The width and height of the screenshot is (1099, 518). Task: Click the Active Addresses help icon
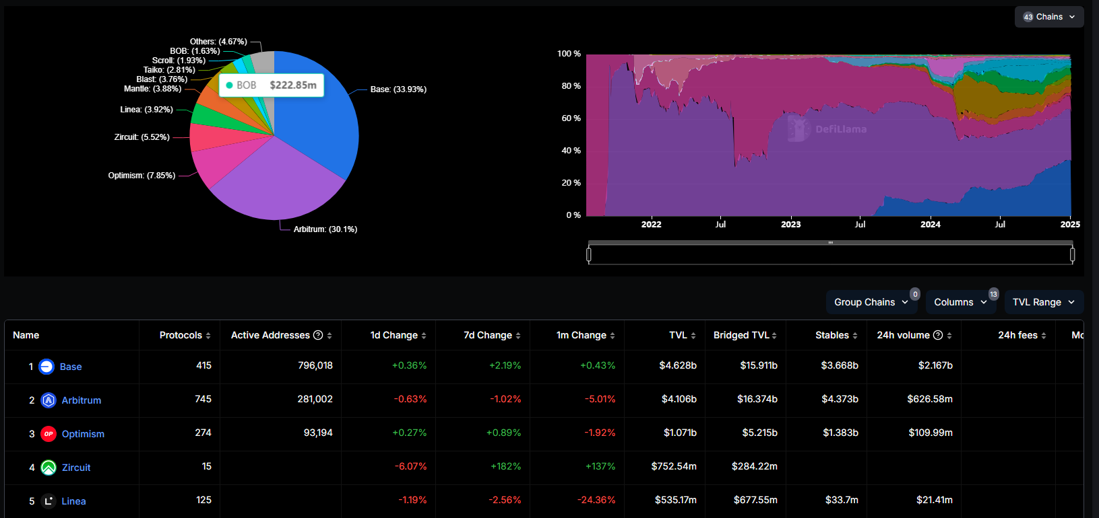tap(318, 335)
